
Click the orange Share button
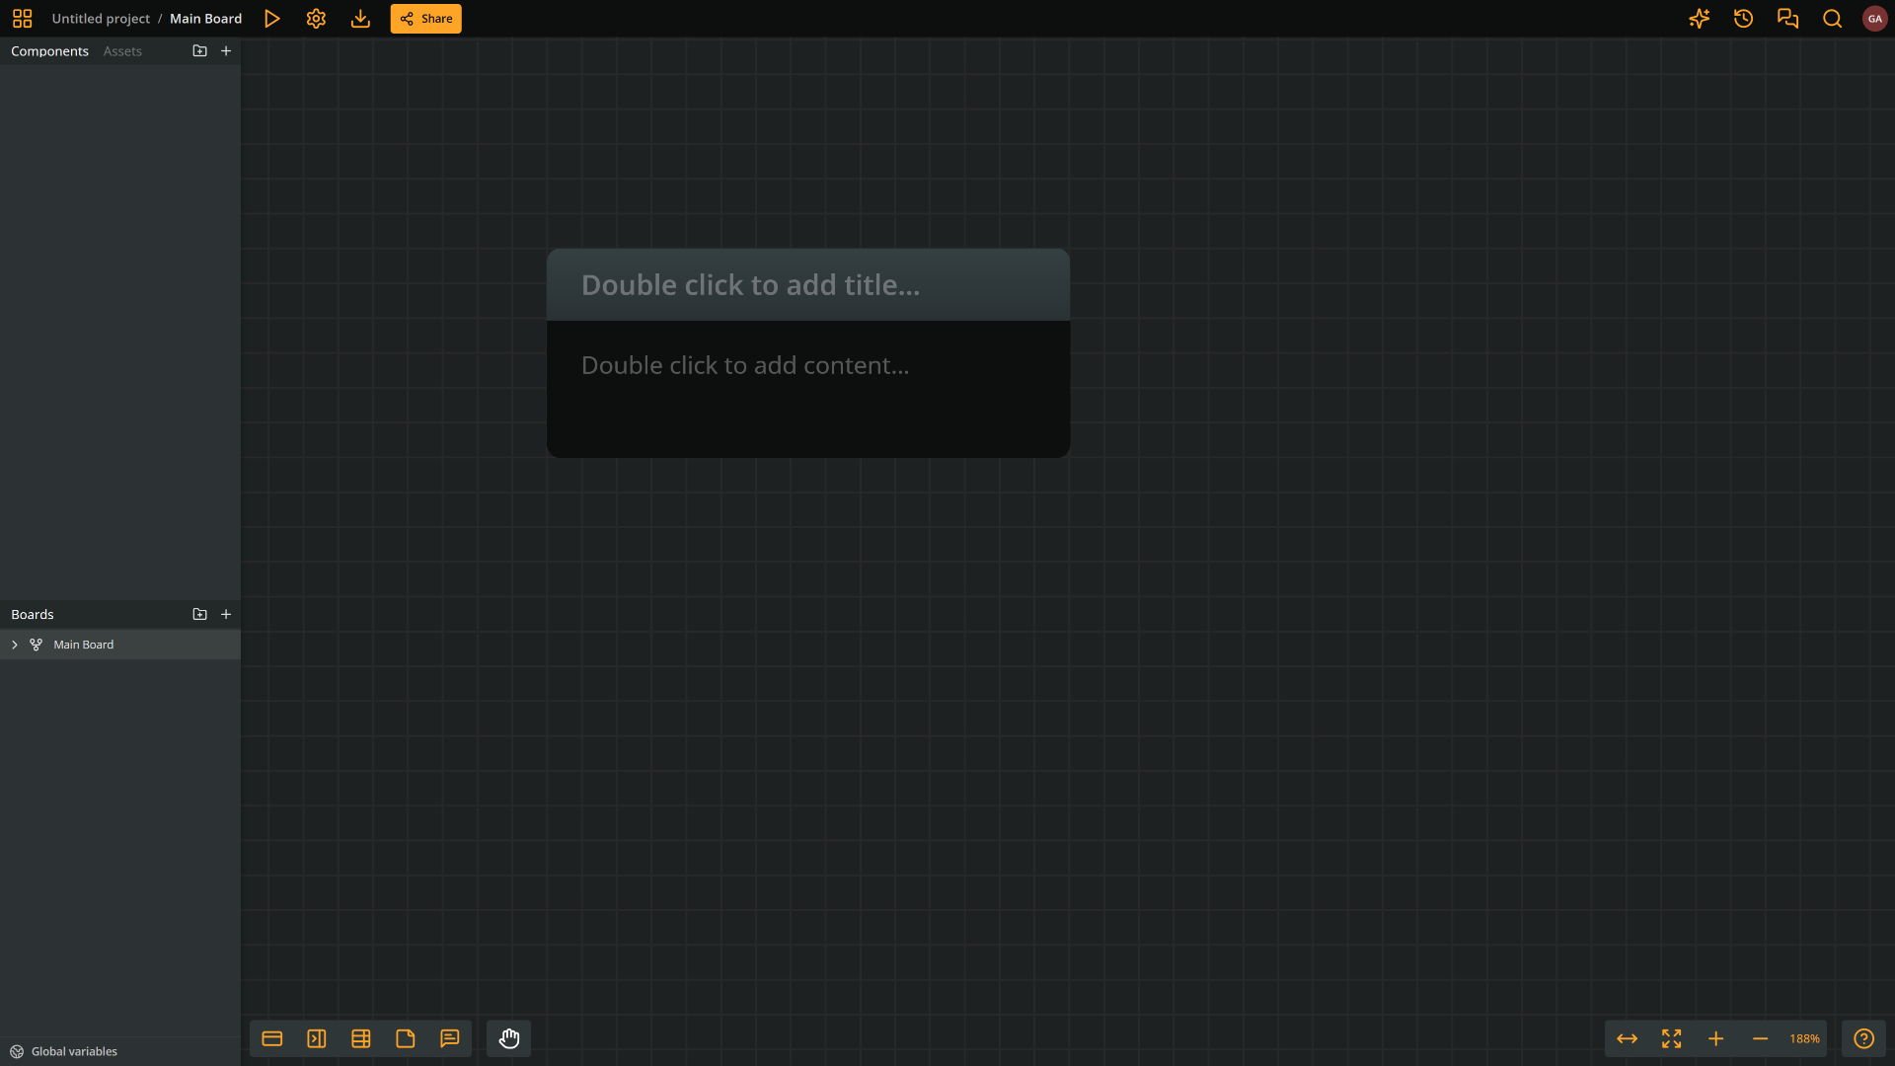425,19
